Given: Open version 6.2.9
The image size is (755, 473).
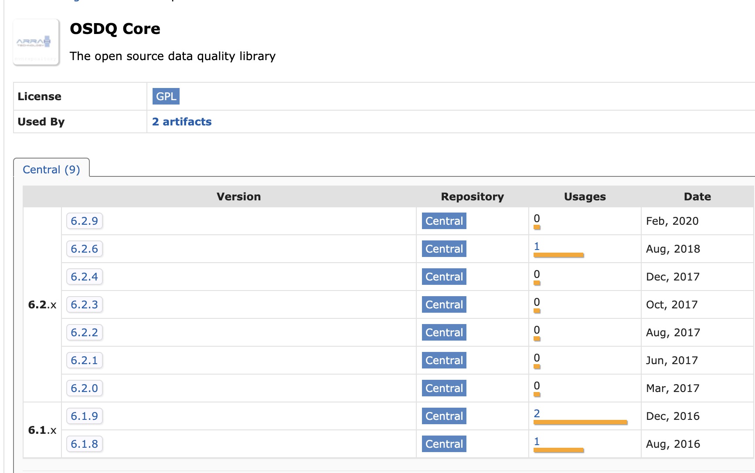Looking at the screenshot, I should coord(85,221).
